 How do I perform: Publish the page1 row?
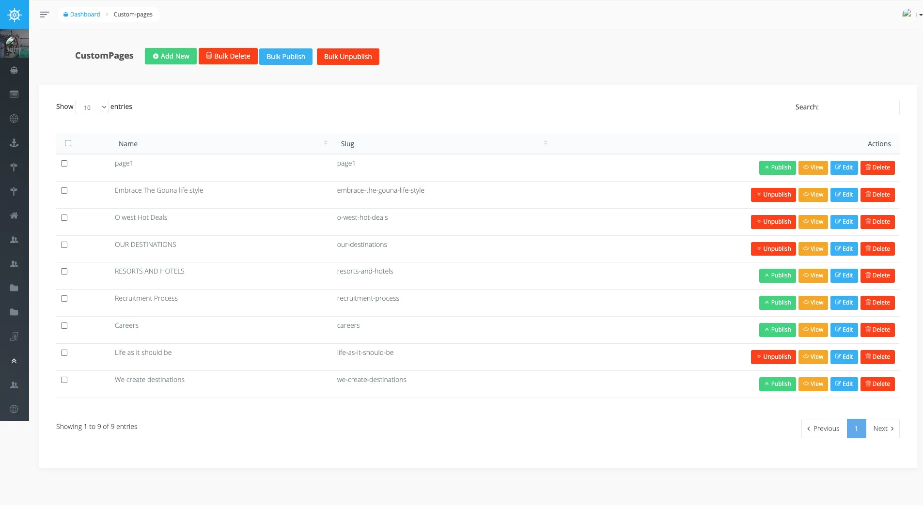[777, 168]
